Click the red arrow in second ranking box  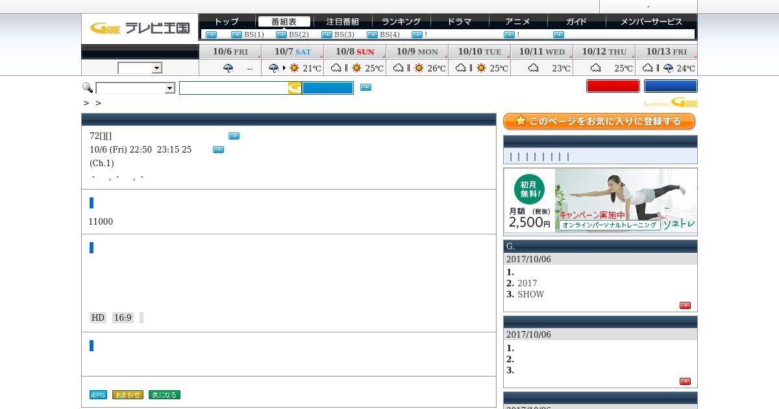point(685,382)
